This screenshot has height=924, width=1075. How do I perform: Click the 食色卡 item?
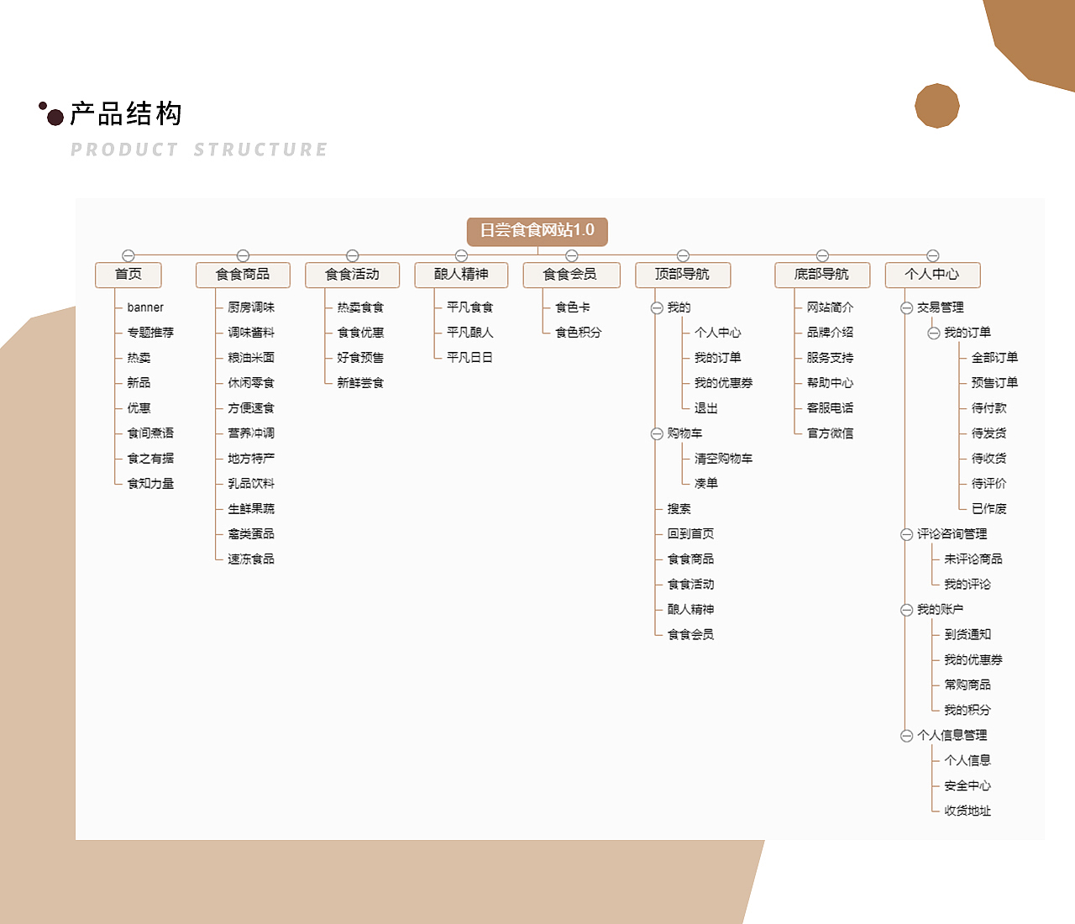(x=573, y=307)
